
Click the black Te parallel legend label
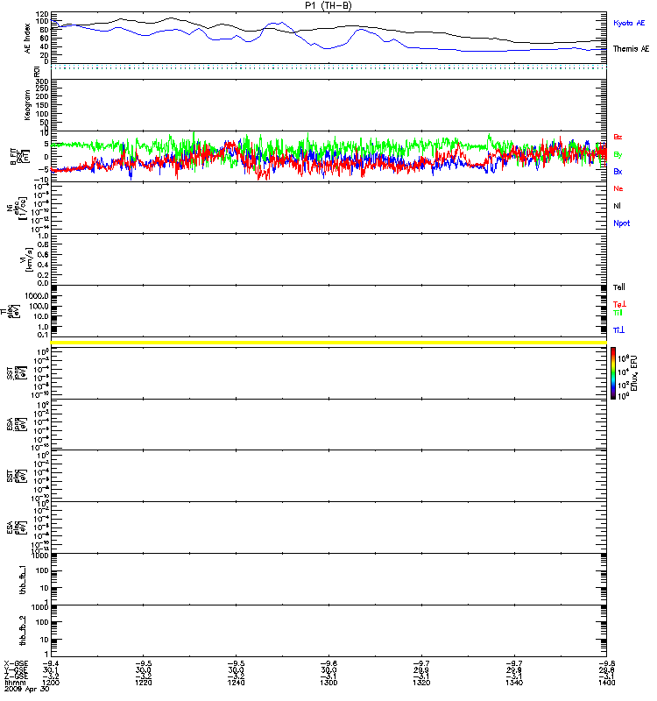click(x=619, y=287)
